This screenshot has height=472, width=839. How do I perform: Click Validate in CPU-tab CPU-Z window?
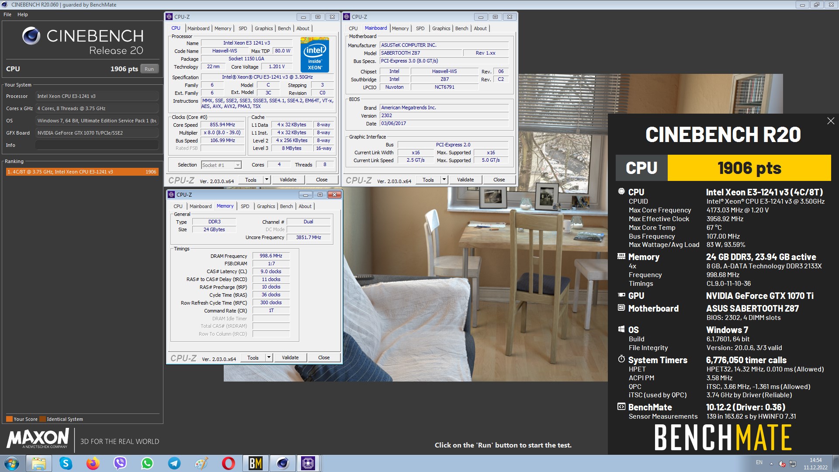288,180
